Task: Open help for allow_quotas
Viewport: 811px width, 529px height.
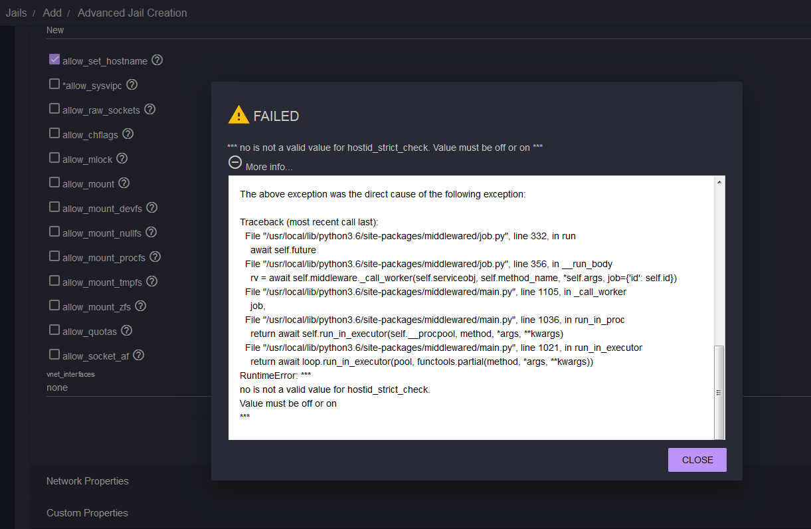Action: point(126,330)
